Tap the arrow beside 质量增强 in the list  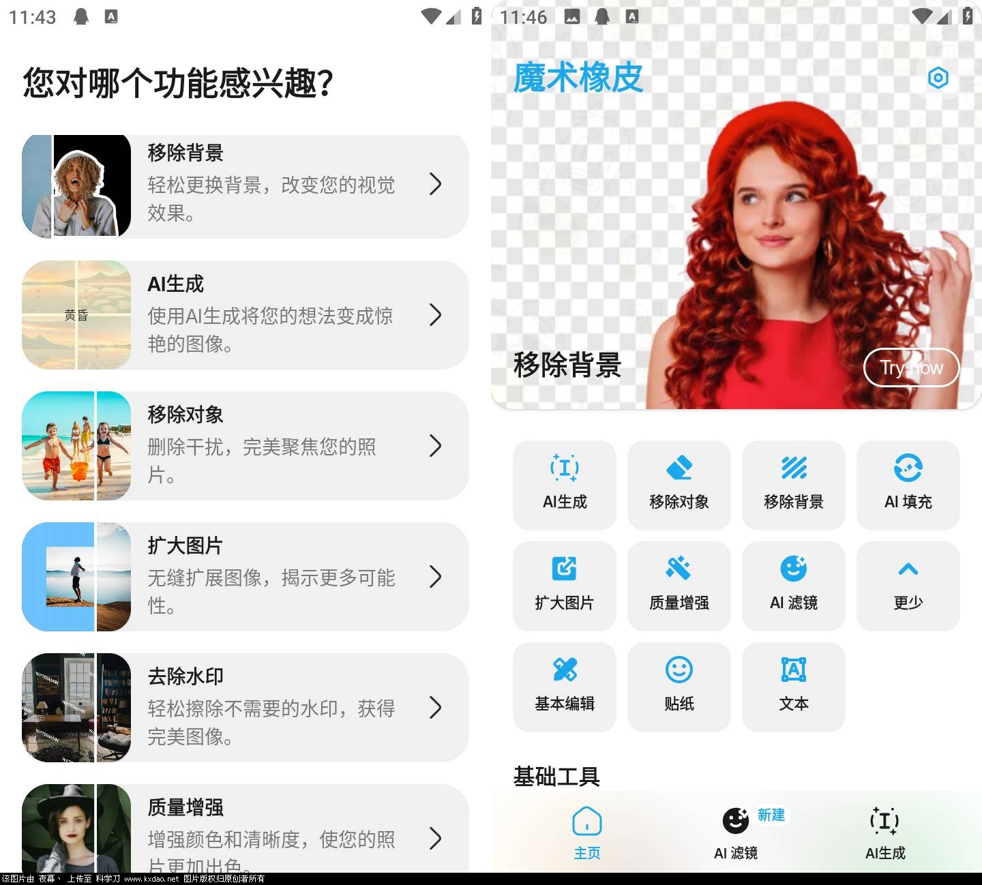(x=435, y=838)
